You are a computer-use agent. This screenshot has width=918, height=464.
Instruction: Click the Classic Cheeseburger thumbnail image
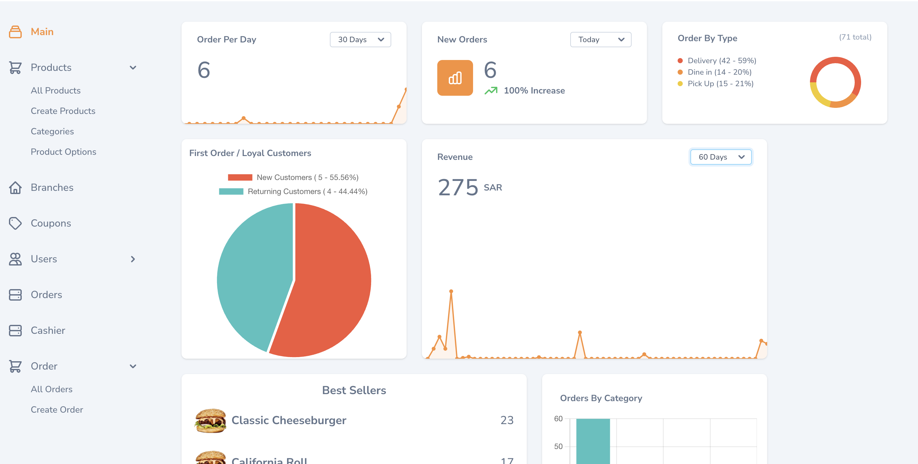[210, 420]
